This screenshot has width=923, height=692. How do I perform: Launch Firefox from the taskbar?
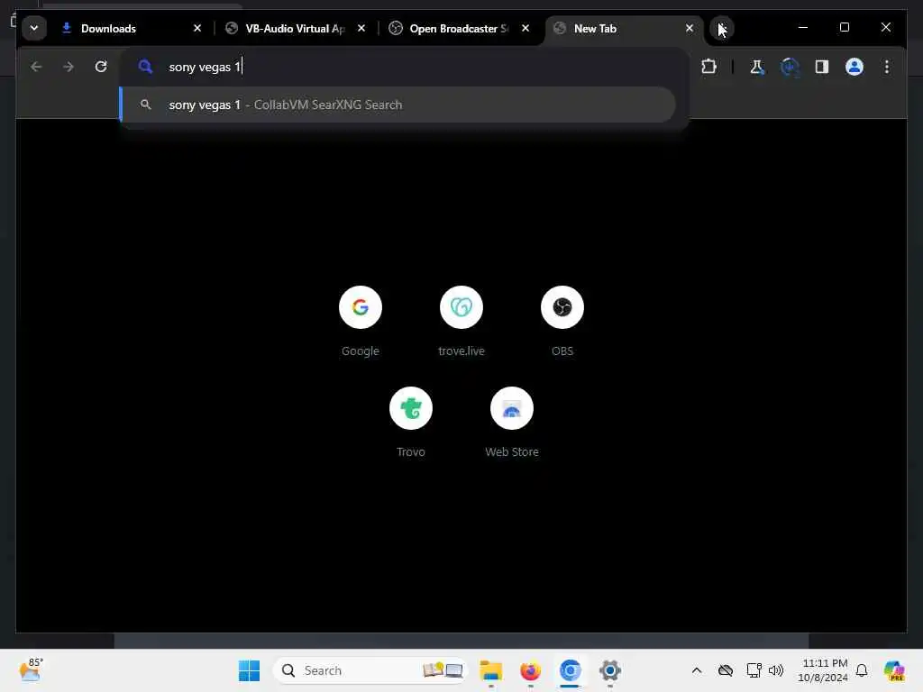tap(530, 670)
